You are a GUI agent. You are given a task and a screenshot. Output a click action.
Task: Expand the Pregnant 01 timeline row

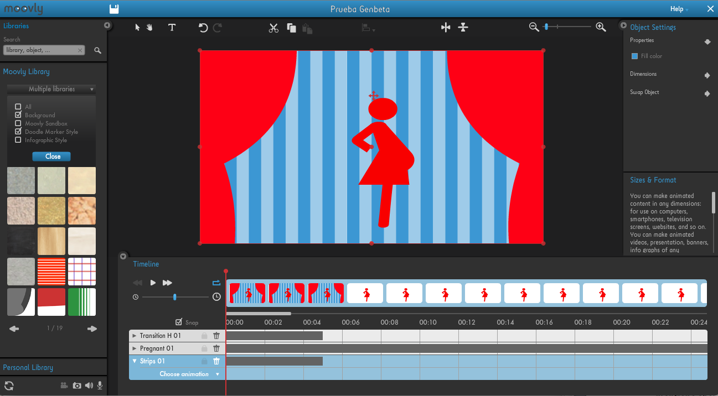click(x=133, y=348)
